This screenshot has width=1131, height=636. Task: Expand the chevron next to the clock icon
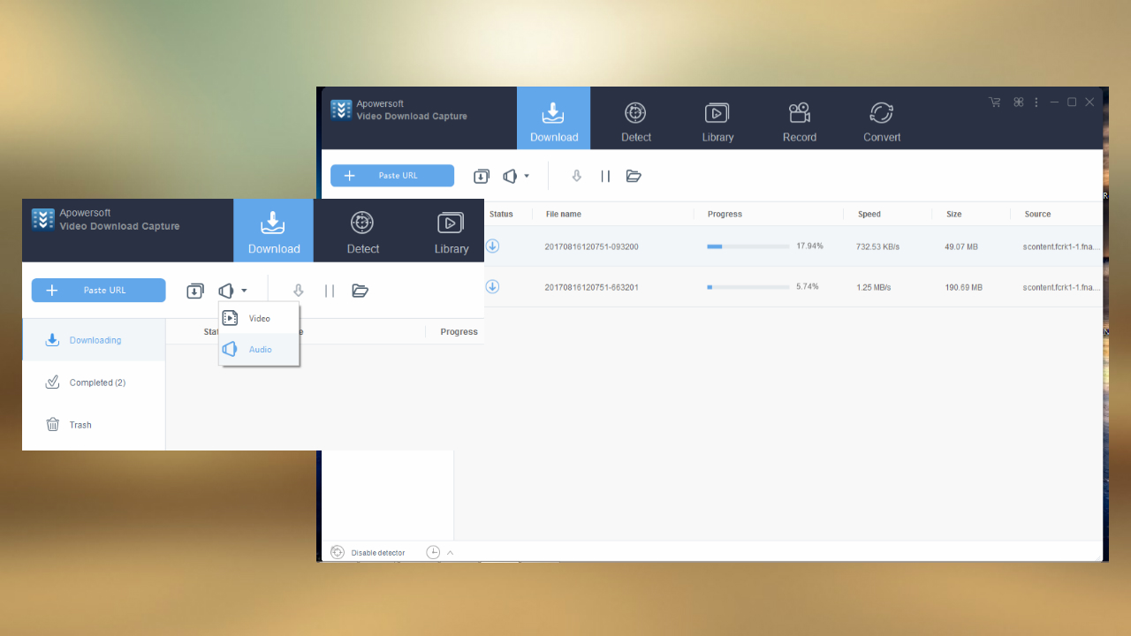click(x=450, y=553)
